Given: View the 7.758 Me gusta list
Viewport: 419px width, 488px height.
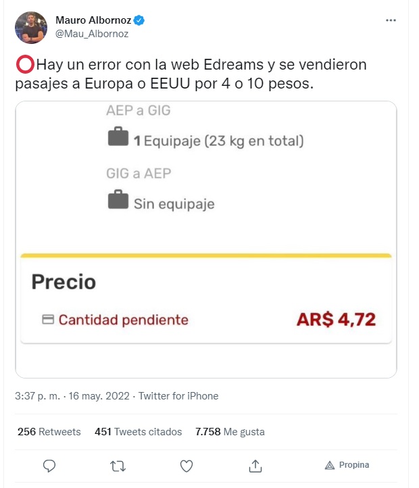Looking at the screenshot, I should pos(230,432).
